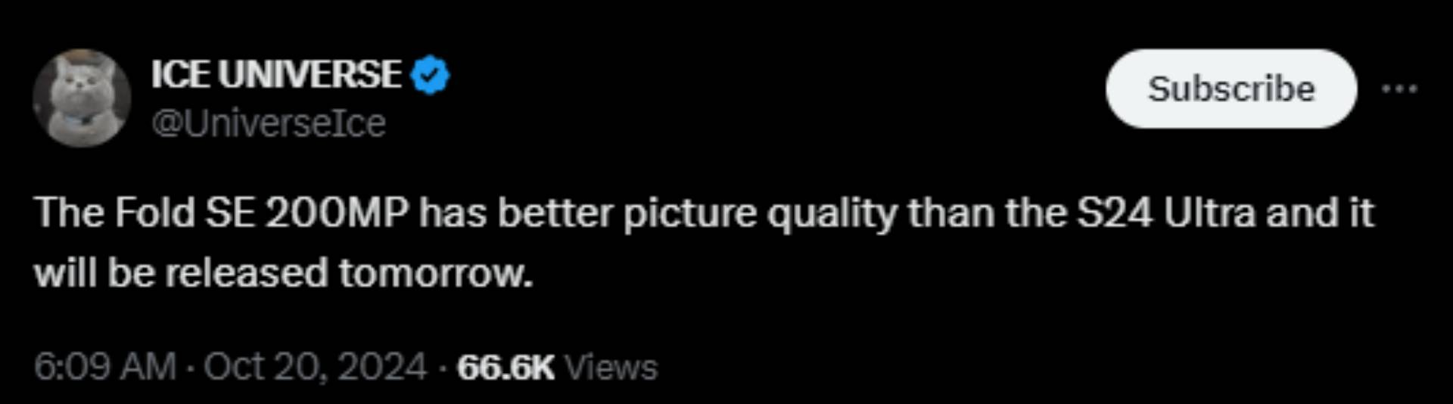This screenshot has width=1453, height=404.
Task: Click the phrase 'Fold SE 200MP'
Action: coord(262,213)
